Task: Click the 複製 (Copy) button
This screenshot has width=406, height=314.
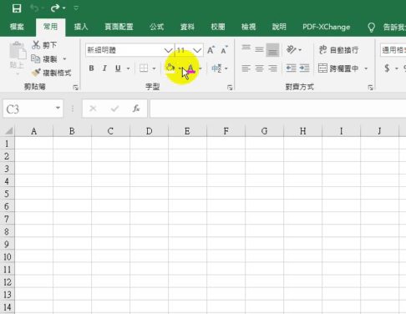Action: click(44, 59)
